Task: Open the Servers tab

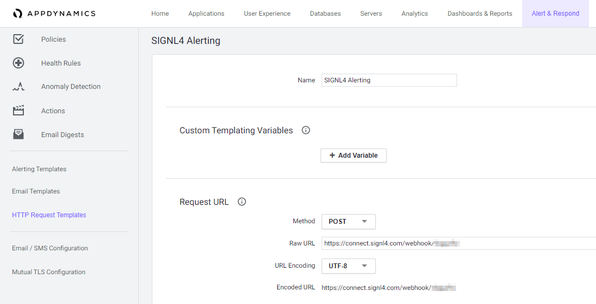Action: 371,14
